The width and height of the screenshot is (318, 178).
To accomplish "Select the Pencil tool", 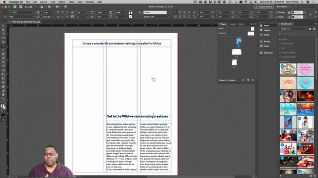I will (3, 58).
